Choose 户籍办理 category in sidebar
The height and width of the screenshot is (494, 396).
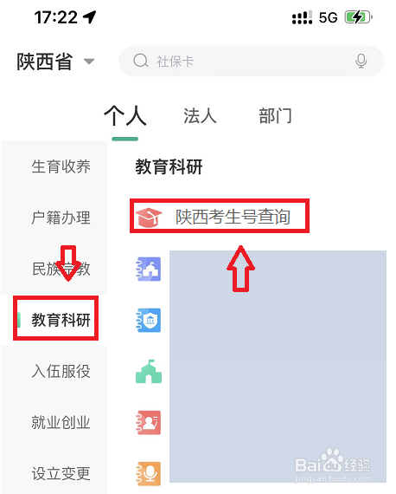(61, 218)
